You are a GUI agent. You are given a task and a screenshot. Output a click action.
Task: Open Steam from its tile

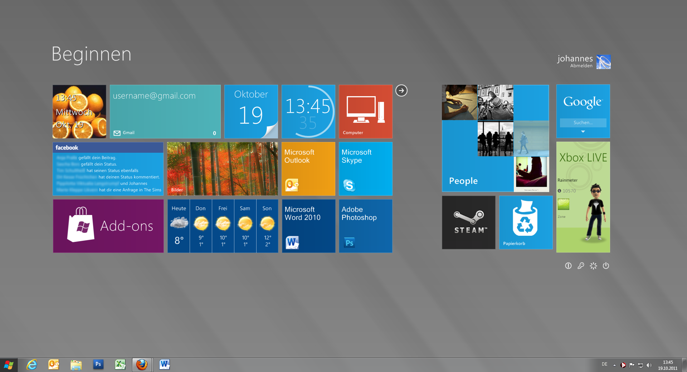click(x=468, y=222)
